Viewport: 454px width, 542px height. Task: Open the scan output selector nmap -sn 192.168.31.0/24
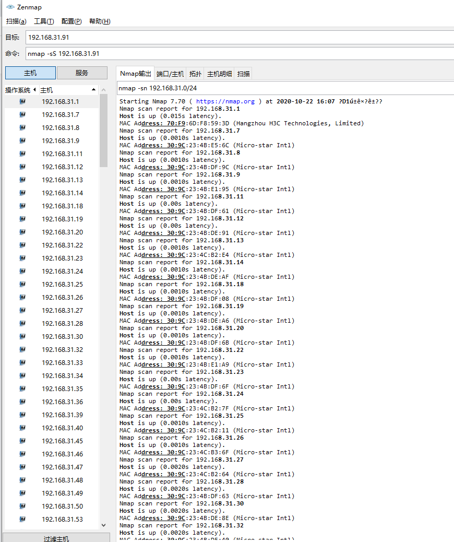coord(285,88)
